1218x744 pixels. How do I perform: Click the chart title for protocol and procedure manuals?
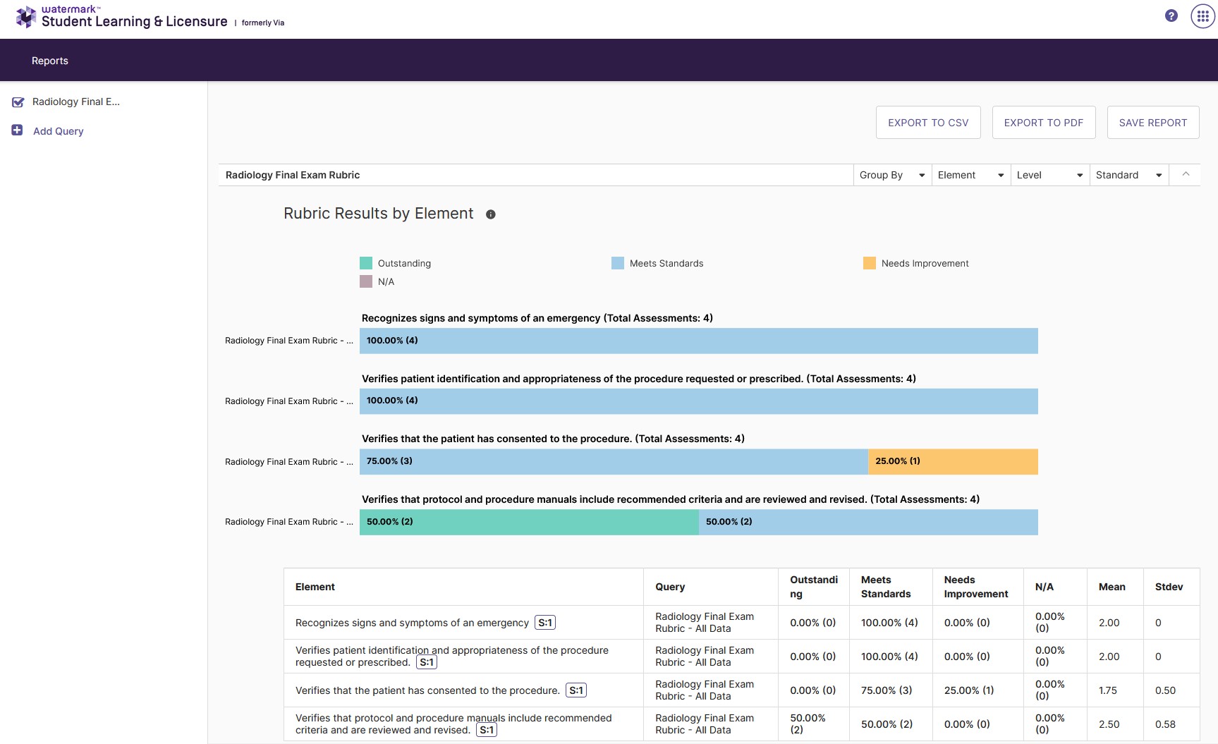[671, 499]
